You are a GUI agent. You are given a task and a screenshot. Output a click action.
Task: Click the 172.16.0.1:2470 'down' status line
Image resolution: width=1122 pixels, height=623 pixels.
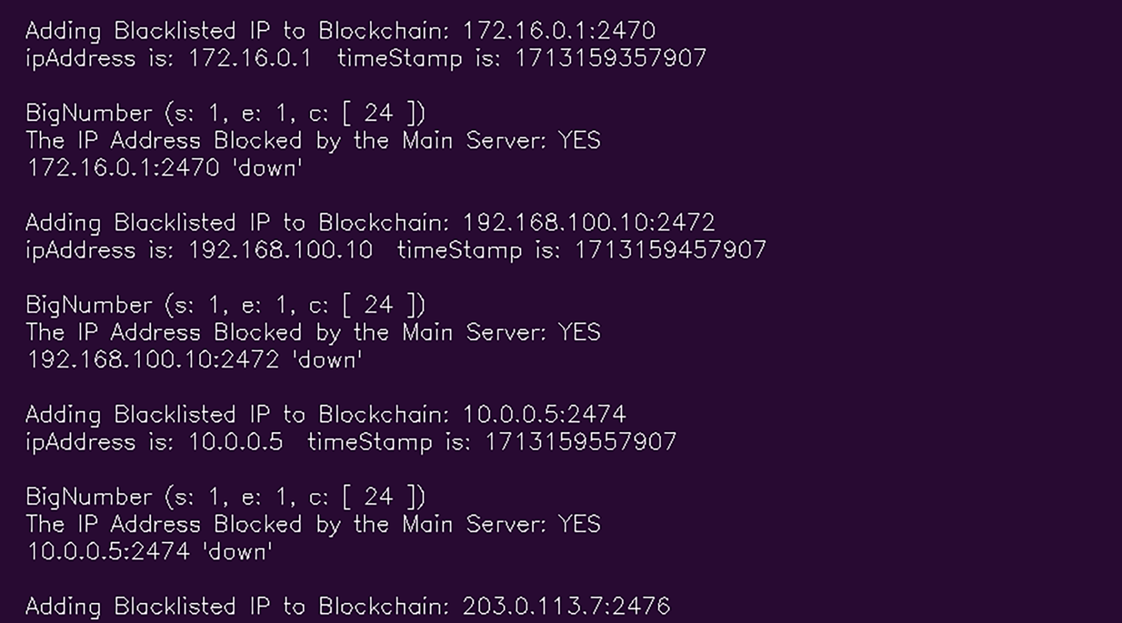(x=165, y=168)
